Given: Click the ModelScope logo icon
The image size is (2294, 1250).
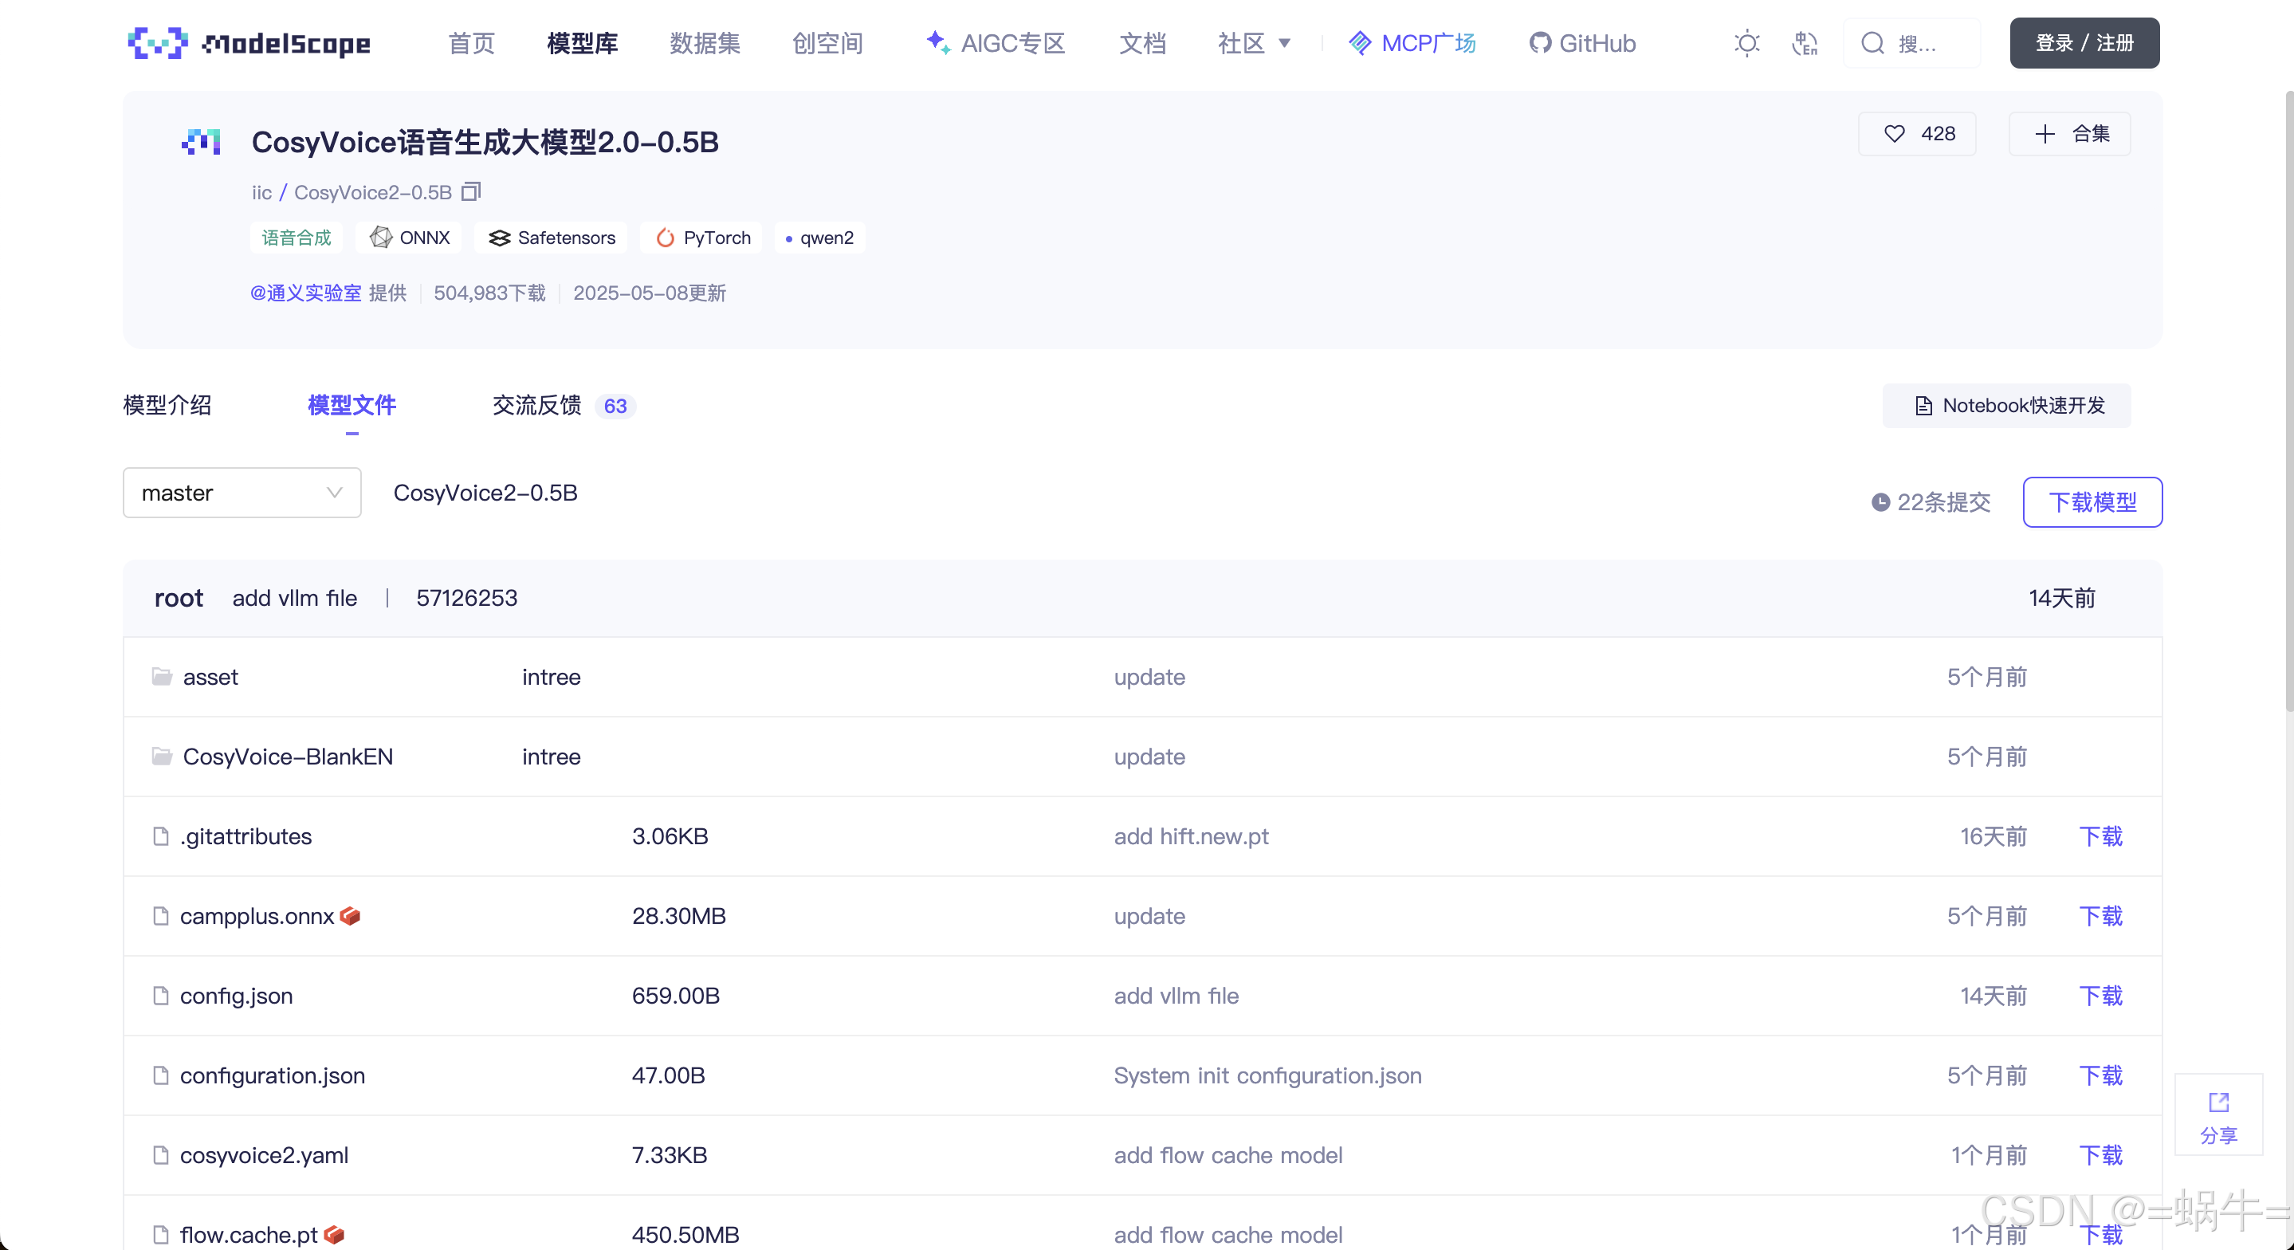Looking at the screenshot, I should (158, 42).
